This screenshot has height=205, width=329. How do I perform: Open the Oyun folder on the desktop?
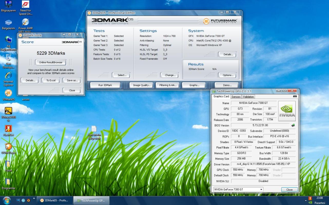pyautogui.click(x=8, y=166)
